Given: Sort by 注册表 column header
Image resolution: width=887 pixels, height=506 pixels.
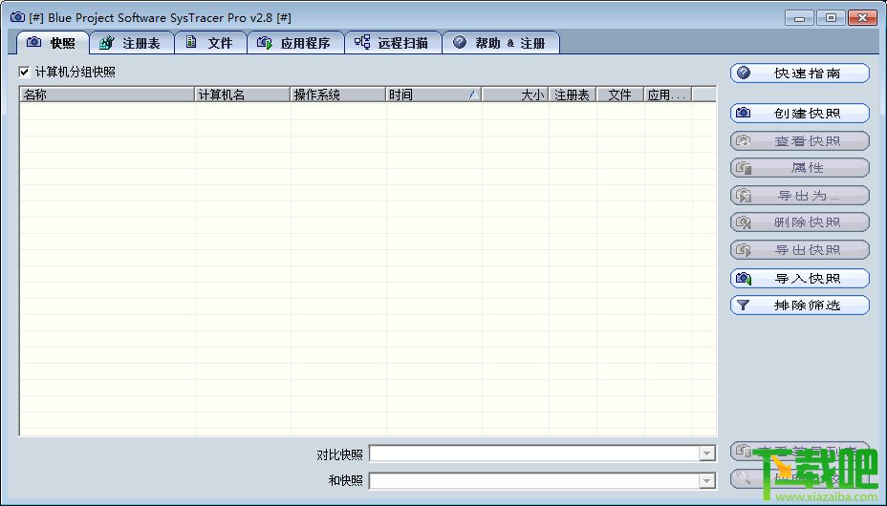Looking at the screenshot, I should coord(573,95).
